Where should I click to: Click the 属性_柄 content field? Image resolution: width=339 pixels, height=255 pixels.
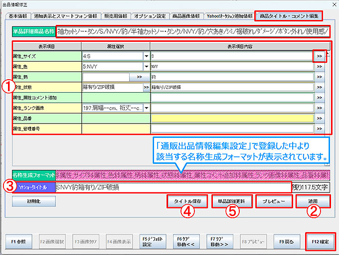[232, 77]
